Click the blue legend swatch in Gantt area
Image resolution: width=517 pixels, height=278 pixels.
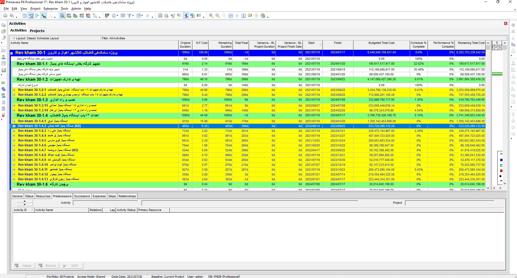tap(501, 160)
